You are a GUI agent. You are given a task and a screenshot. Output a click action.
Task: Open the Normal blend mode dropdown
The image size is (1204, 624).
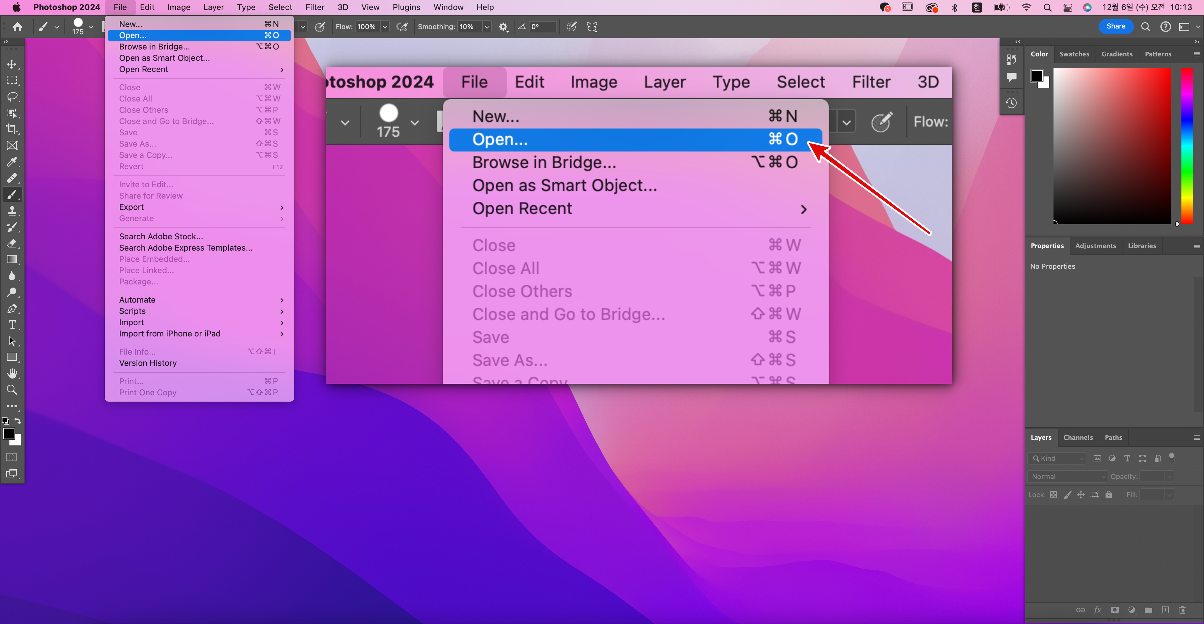click(1068, 476)
